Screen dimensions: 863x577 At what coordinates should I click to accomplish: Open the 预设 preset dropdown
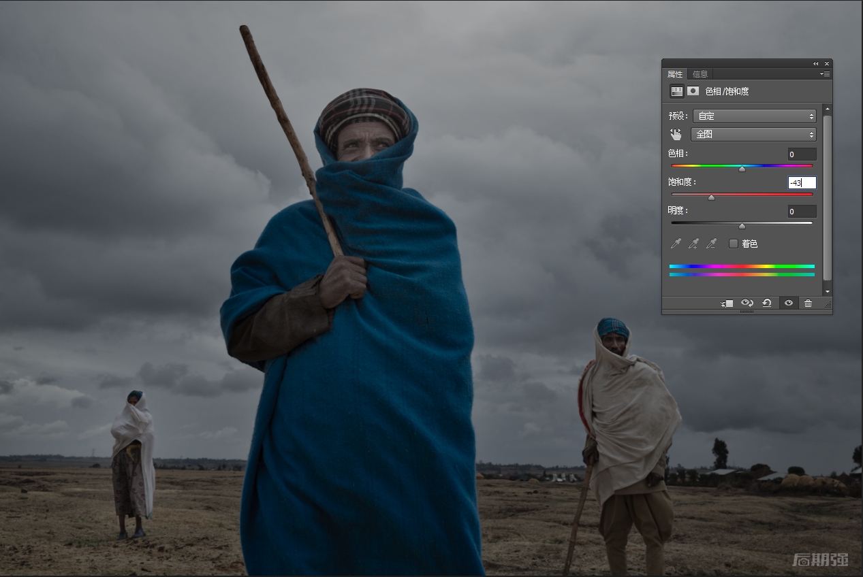(754, 116)
